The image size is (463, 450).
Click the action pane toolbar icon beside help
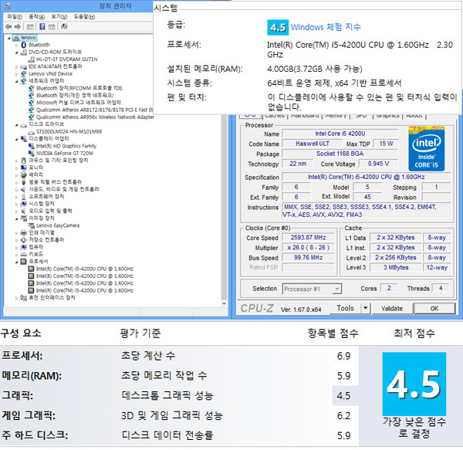tap(52, 27)
